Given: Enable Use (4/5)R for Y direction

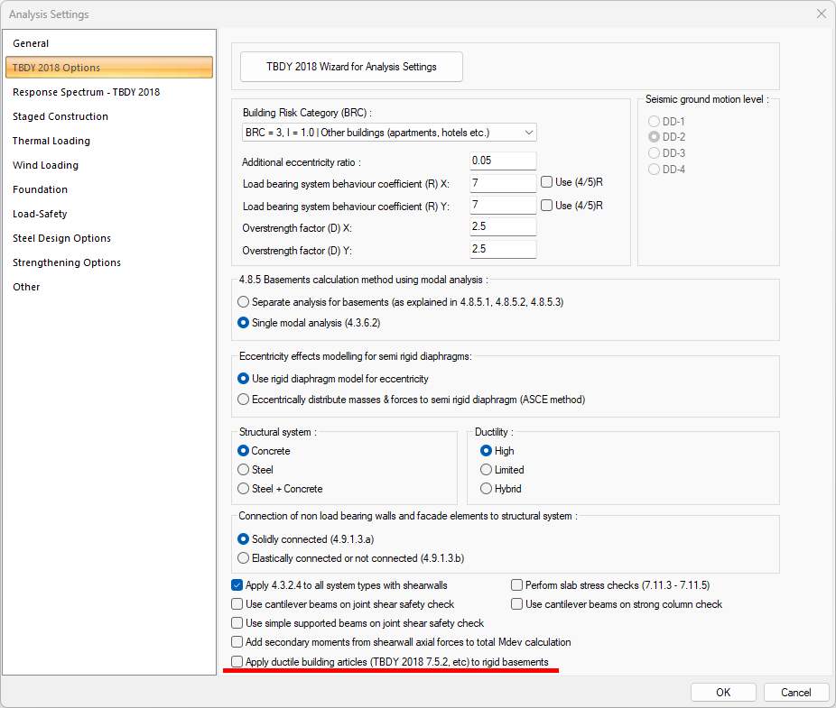Looking at the screenshot, I should [547, 206].
